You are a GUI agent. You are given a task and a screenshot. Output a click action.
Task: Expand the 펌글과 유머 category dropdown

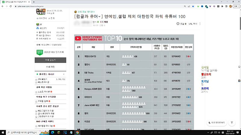(99, 16)
